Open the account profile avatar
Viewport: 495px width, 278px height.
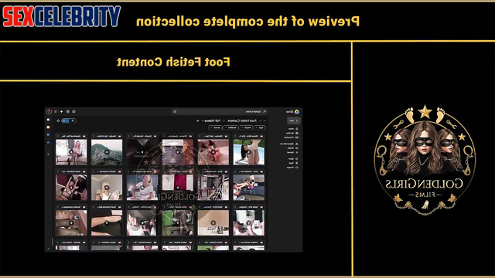[x=49, y=111]
